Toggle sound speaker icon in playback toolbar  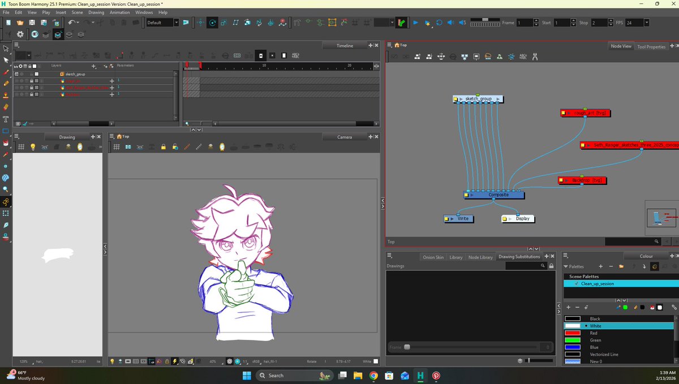[x=450, y=23]
